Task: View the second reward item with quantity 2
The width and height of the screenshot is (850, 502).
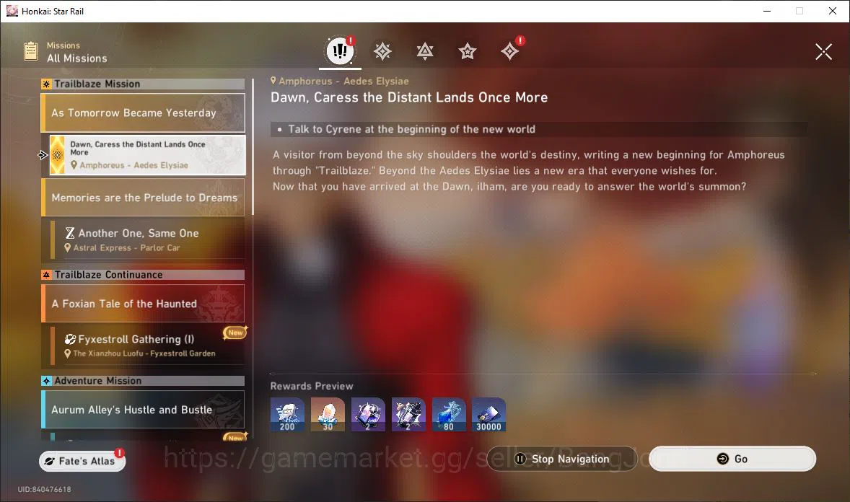Action: (x=408, y=415)
